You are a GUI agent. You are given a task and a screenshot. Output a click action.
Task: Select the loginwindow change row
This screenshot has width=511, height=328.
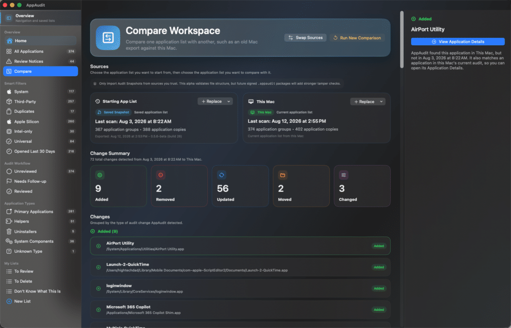click(x=240, y=288)
